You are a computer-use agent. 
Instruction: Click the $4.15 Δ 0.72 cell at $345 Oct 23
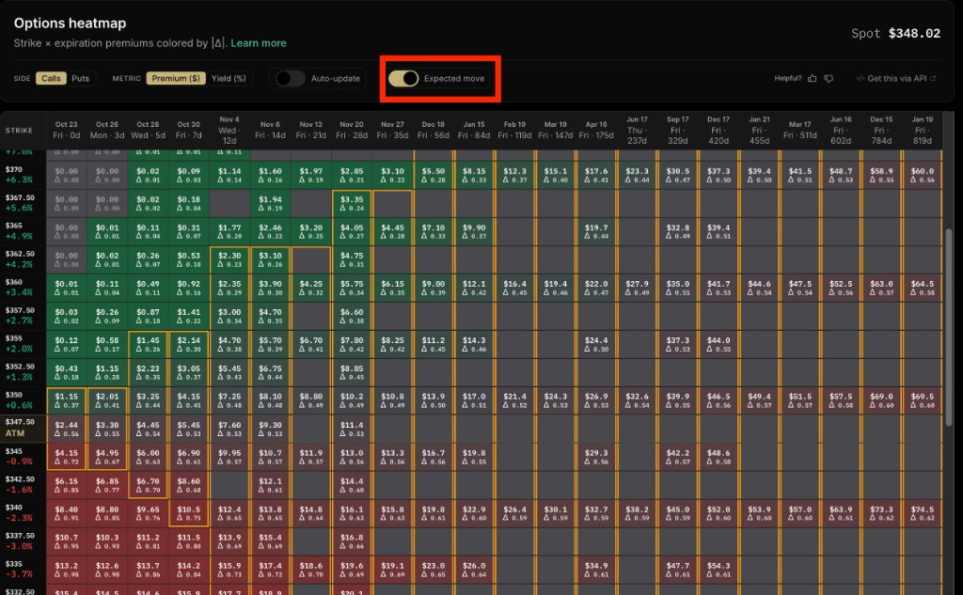click(x=67, y=457)
